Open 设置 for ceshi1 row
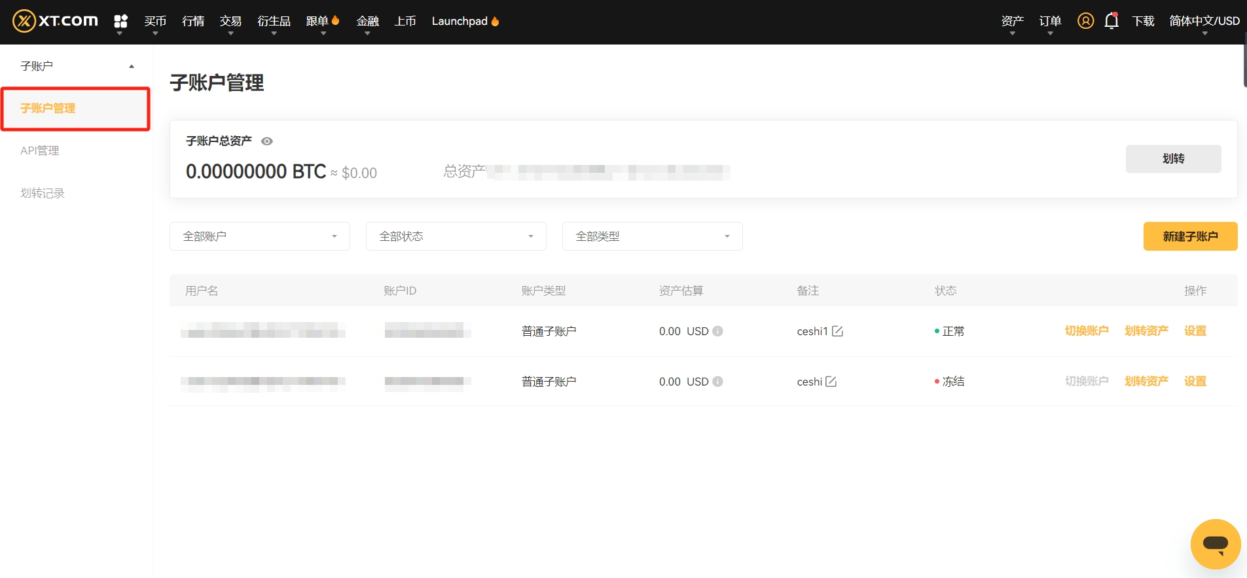The image size is (1247, 578). 1195,331
